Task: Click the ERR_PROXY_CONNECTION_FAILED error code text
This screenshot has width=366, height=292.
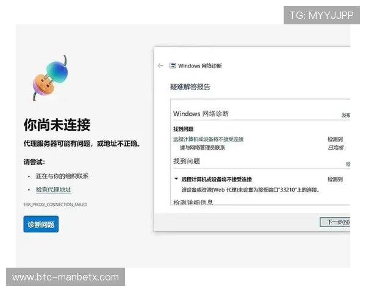Action: coord(56,204)
